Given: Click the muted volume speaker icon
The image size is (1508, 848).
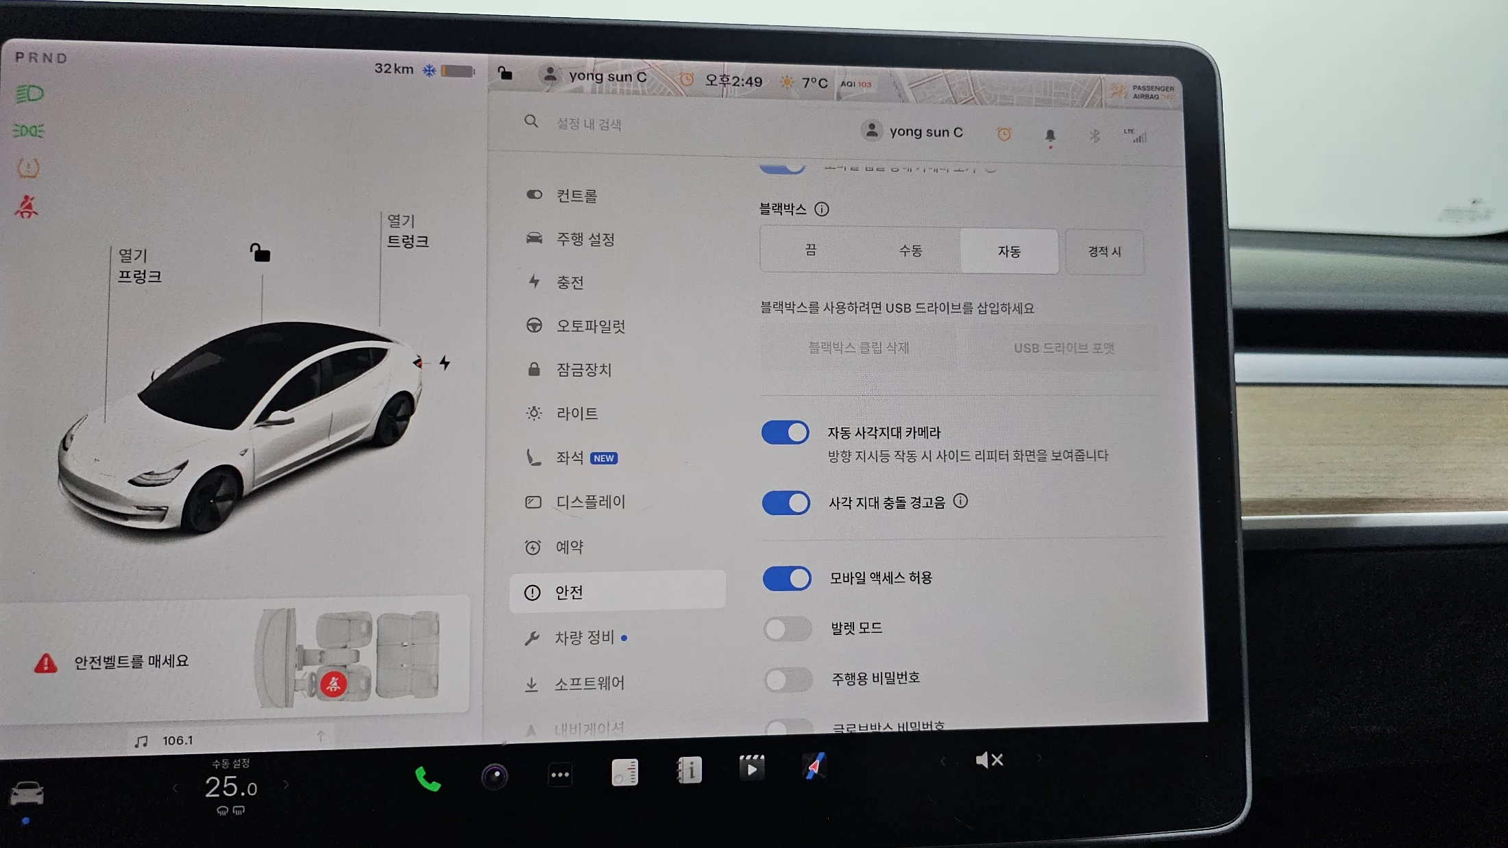Looking at the screenshot, I should [988, 760].
